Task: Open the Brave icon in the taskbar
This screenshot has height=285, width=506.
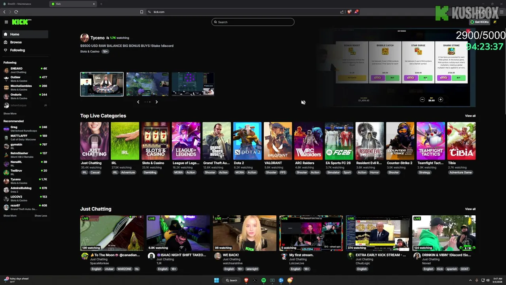Action: click(x=246, y=280)
